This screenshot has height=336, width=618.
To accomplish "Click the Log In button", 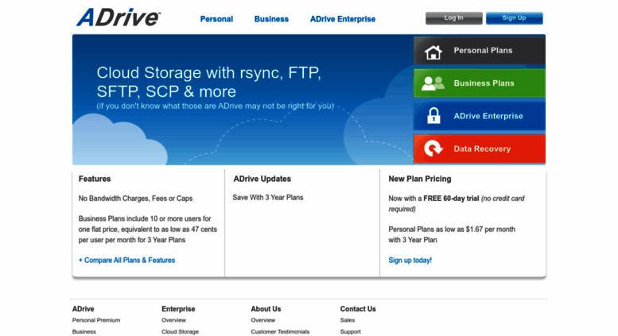I will coord(453,18).
